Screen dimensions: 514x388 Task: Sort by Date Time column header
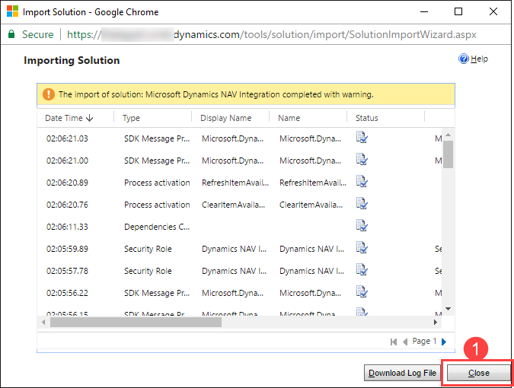click(69, 118)
